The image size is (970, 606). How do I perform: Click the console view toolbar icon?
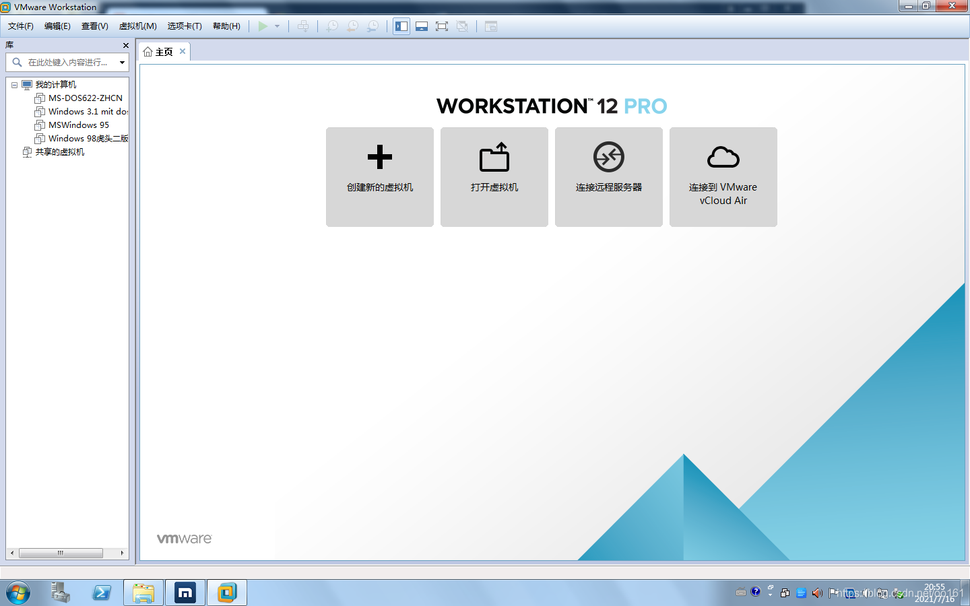coord(491,26)
